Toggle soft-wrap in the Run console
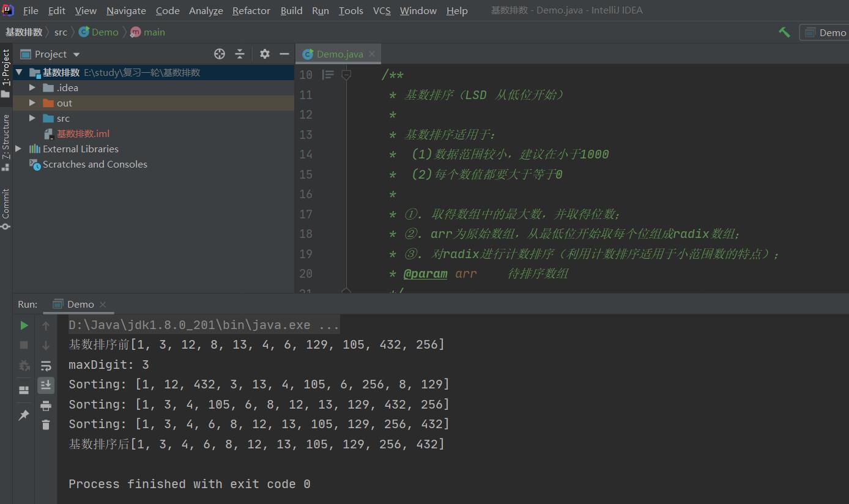Image resolution: width=849 pixels, height=504 pixels. (46, 366)
